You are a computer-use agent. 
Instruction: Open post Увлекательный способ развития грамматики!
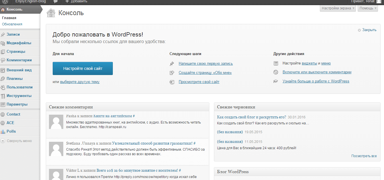coord(152,143)
